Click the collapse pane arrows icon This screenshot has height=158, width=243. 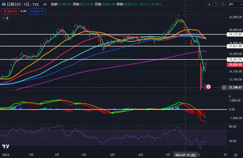coord(216,4)
